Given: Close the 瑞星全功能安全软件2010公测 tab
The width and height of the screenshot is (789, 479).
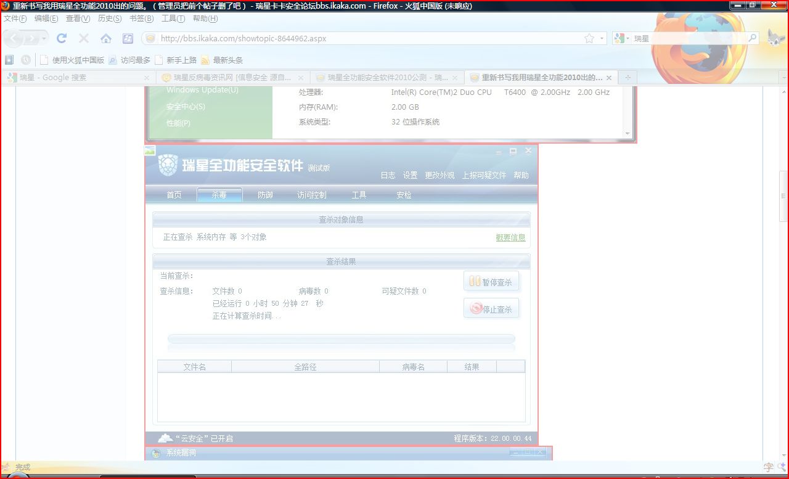Looking at the screenshot, I should (x=455, y=78).
